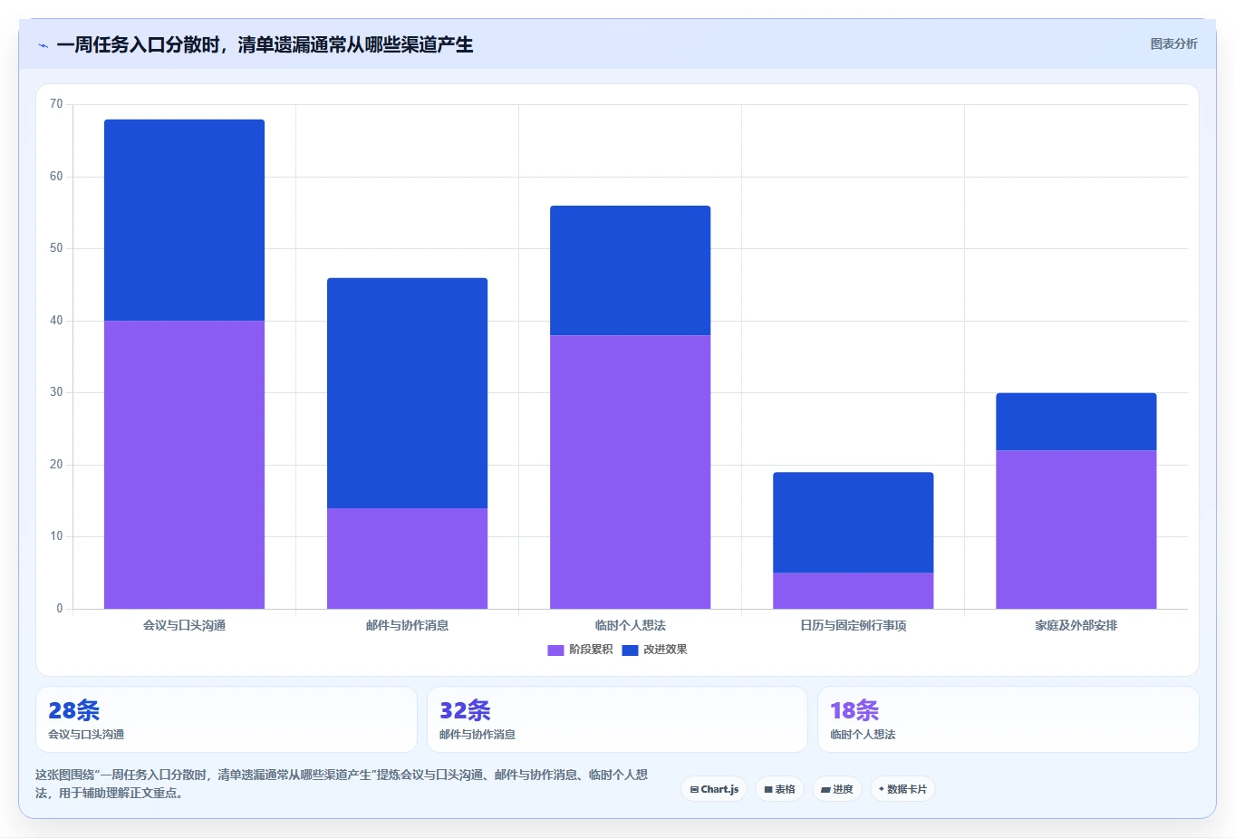Click the chart title 一周任务入口分散时 heading
This screenshot has width=1235, height=838.
point(265,44)
